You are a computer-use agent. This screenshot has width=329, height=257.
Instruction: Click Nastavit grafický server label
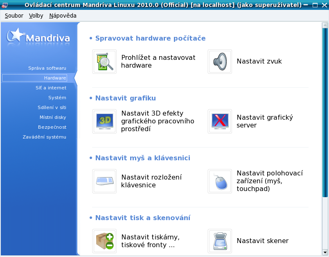coord(265,121)
